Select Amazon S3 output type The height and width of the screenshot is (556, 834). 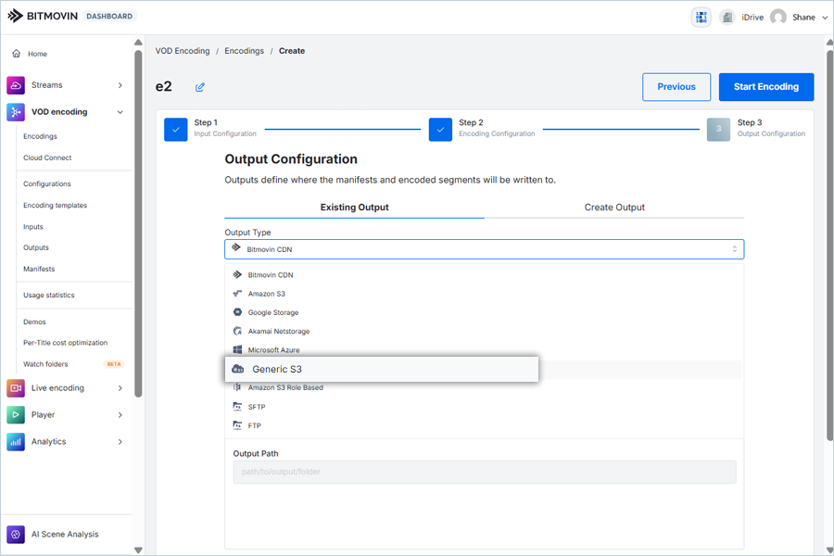[x=266, y=294]
